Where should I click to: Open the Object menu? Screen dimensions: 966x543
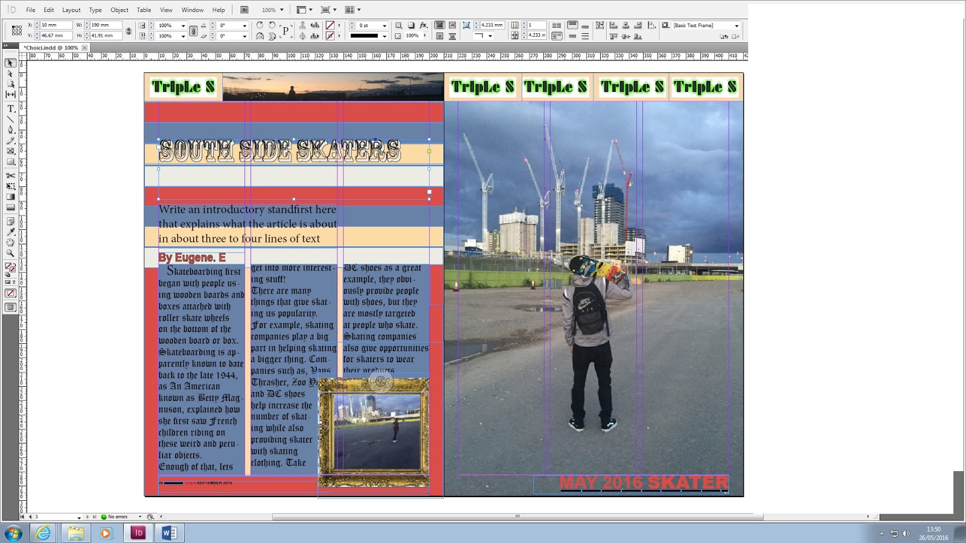click(120, 10)
